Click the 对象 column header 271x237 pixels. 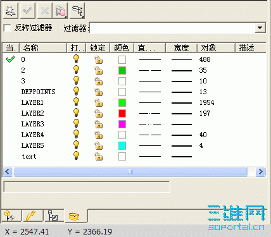[216, 48]
